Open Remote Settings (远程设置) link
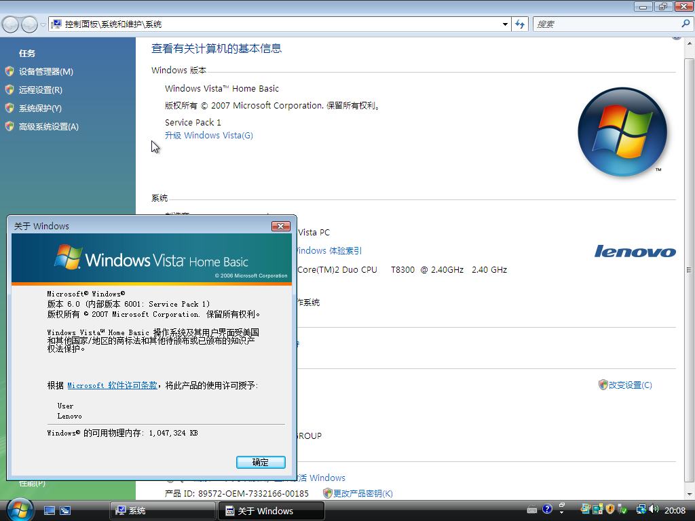The height and width of the screenshot is (521, 695). point(40,90)
